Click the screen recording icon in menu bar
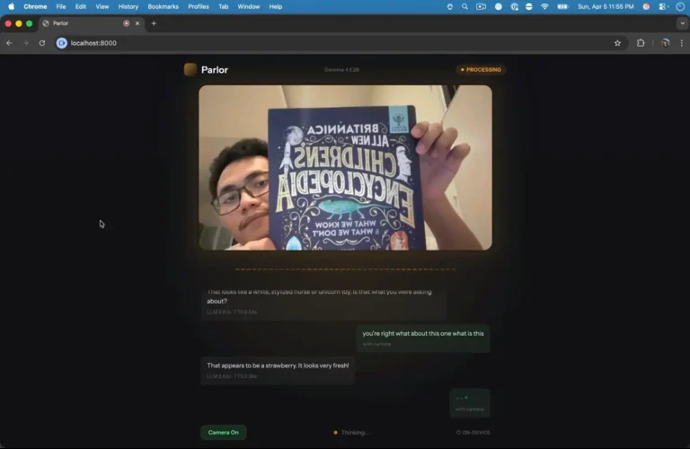690x449 pixels. tap(481, 6)
